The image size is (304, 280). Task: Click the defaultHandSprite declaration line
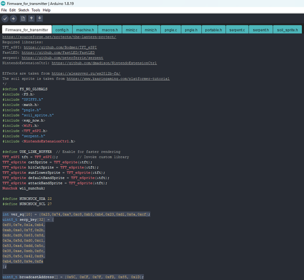click(x=56, y=178)
